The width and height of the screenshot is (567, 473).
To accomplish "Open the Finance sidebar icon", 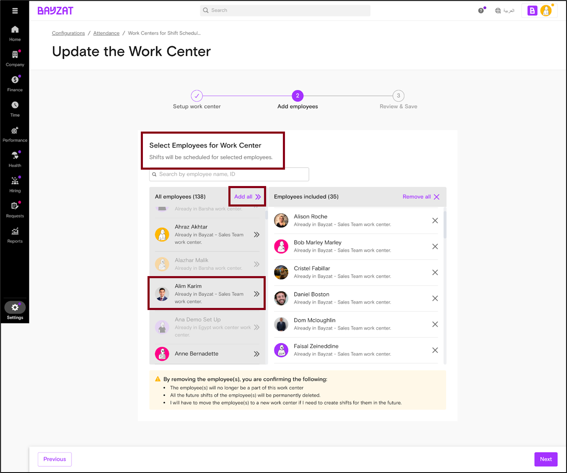I will 15,80.
